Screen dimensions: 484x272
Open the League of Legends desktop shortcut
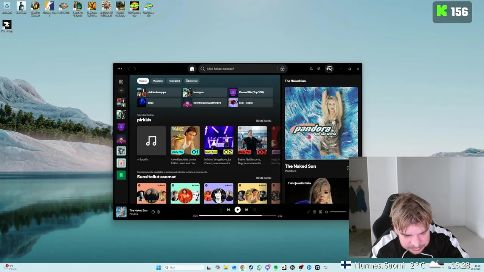point(78,9)
